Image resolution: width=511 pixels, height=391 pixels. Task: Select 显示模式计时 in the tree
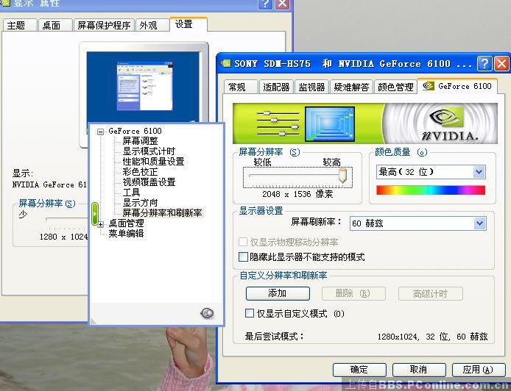[x=149, y=151]
